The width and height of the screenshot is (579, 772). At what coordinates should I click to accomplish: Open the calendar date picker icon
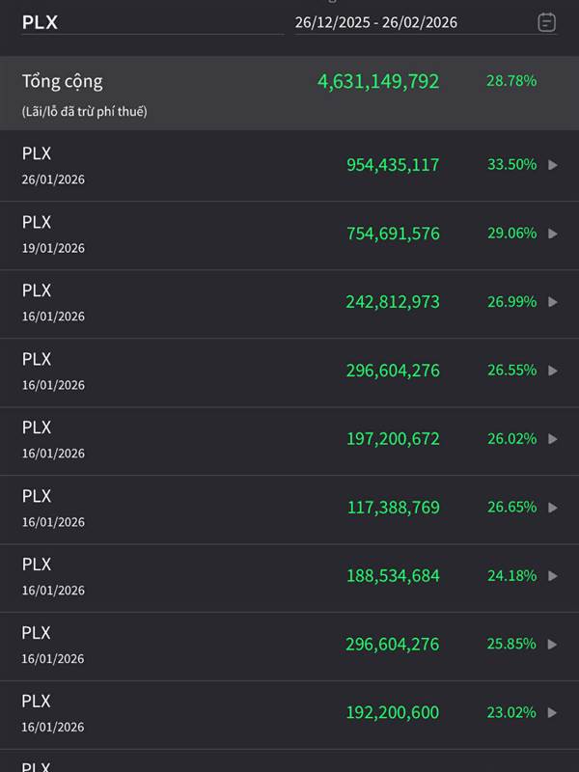point(546,22)
